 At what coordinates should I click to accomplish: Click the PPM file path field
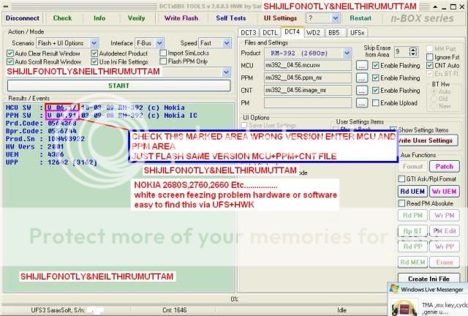308,78
